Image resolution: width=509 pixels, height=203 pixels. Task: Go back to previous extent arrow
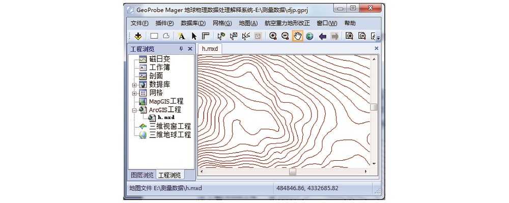coord(322,36)
